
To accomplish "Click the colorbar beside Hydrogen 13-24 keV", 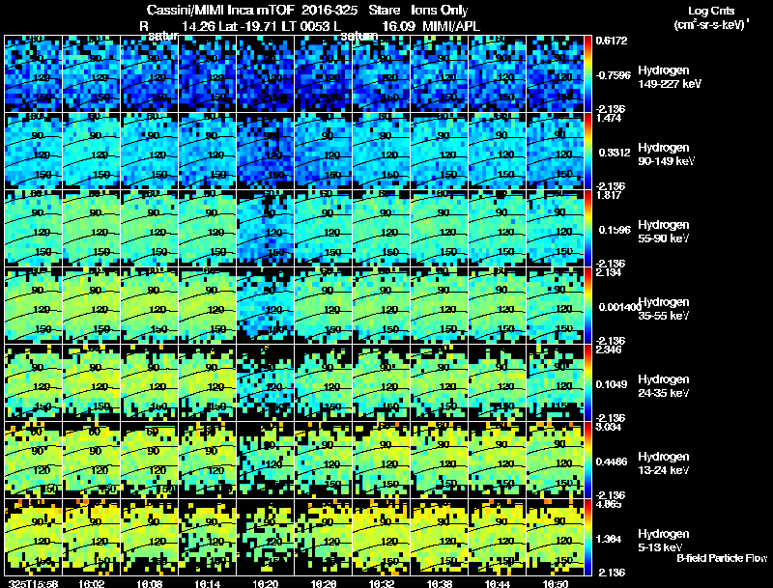I will 587,460.
